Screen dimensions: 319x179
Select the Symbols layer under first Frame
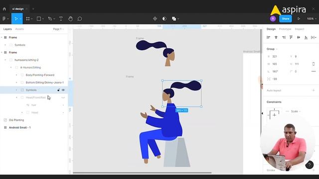click(20, 45)
